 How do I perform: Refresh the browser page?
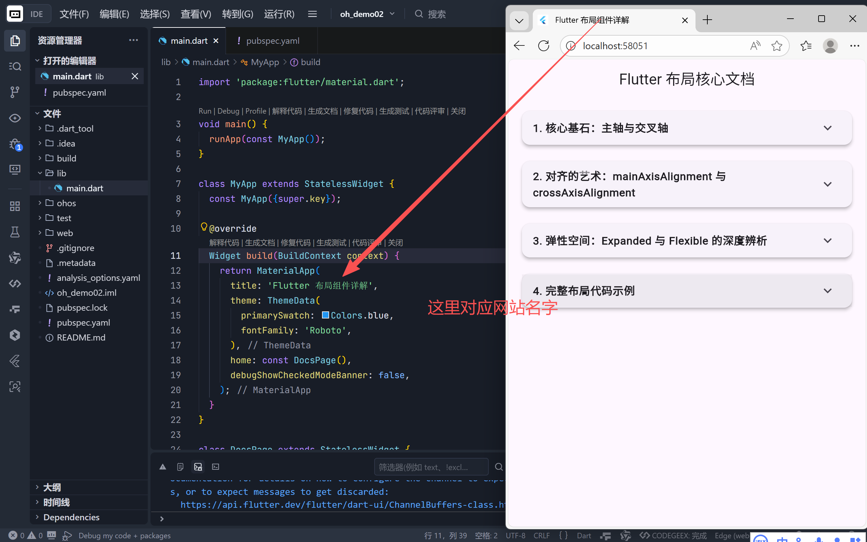543,46
